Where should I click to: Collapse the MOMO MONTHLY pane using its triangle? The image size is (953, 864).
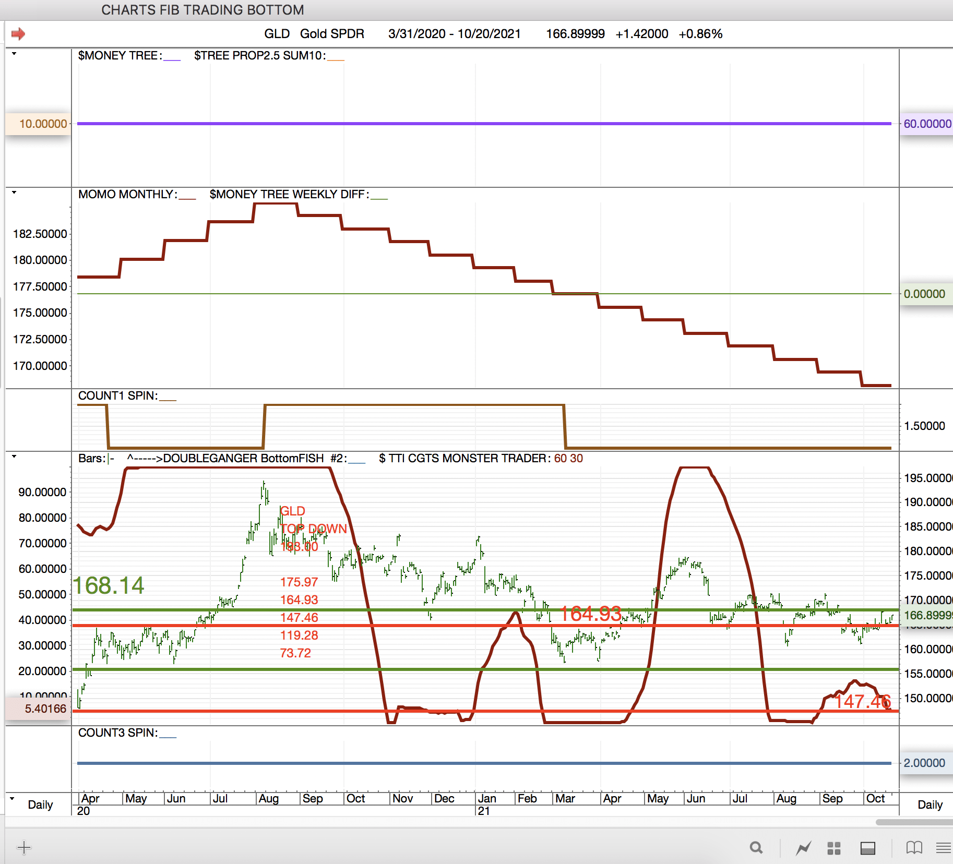(x=14, y=193)
